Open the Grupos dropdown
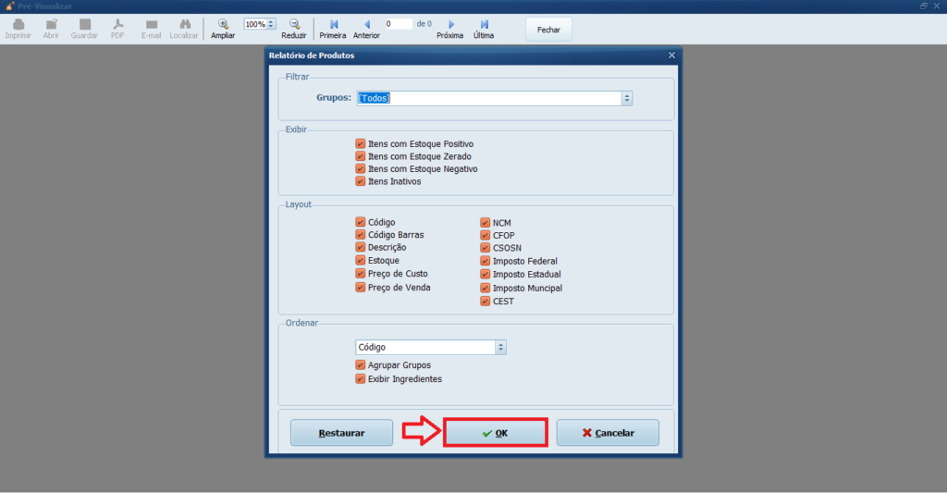Image resolution: width=947 pixels, height=493 pixels. pyautogui.click(x=627, y=98)
